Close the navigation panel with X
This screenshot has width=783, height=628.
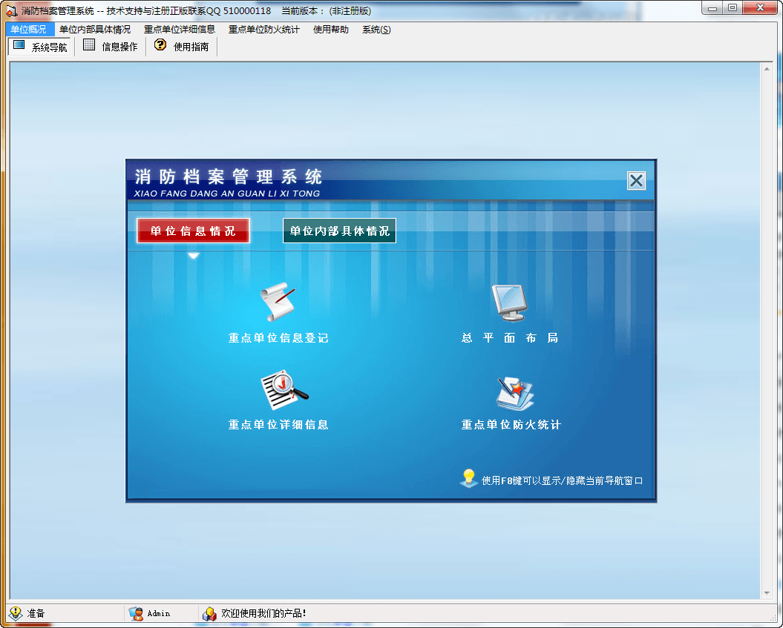pyautogui.click(x=636, y=181)
